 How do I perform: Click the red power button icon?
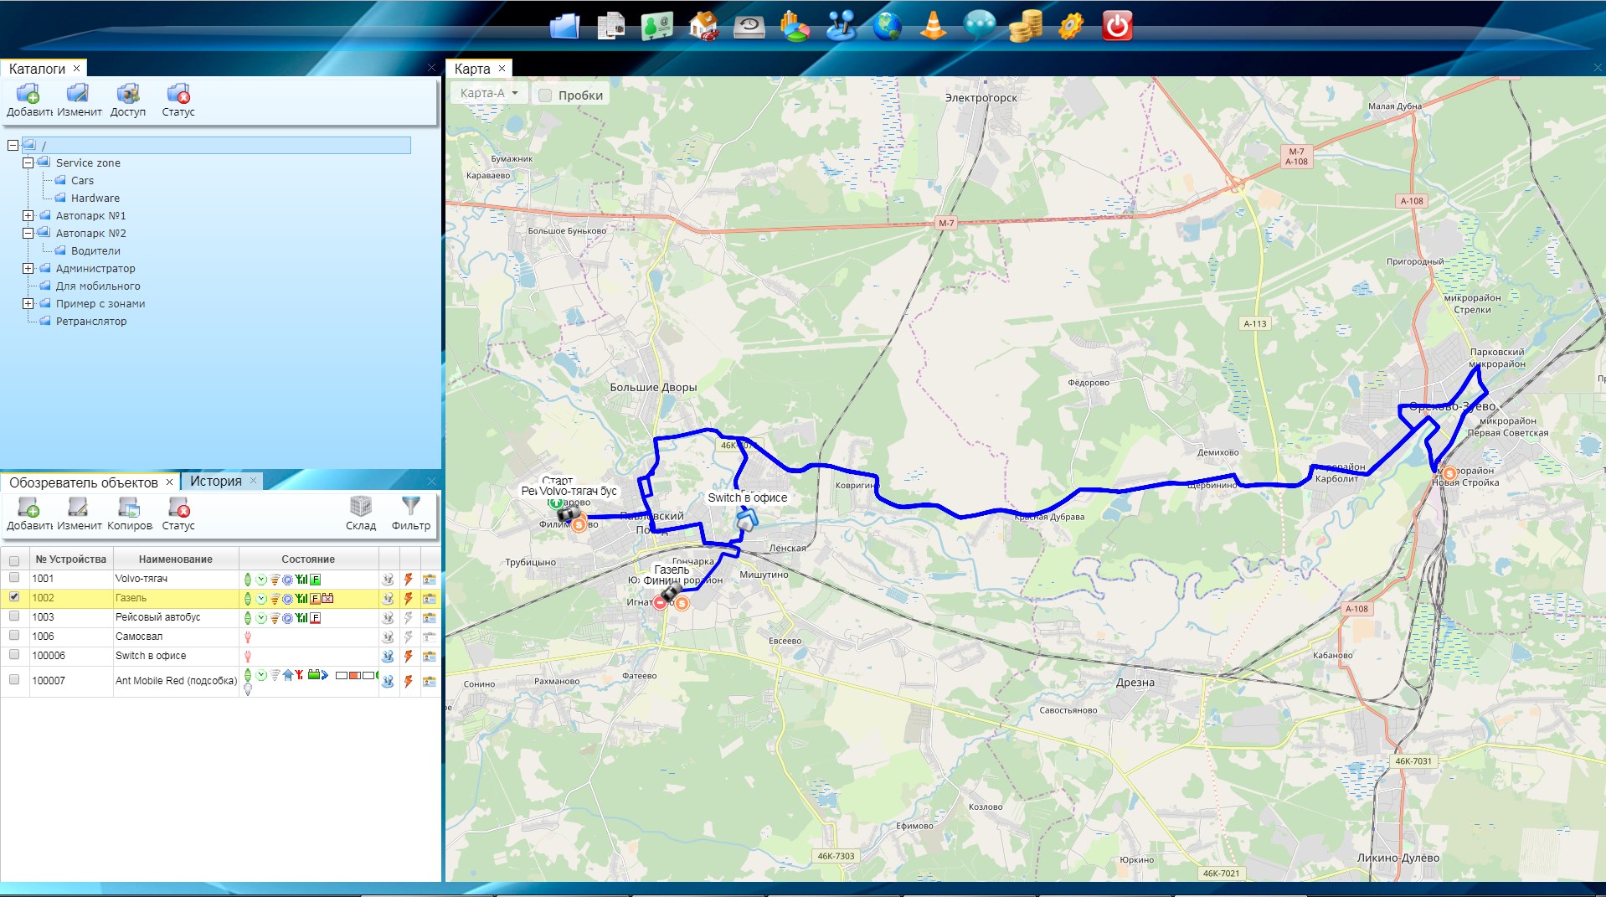[1116, 26]
